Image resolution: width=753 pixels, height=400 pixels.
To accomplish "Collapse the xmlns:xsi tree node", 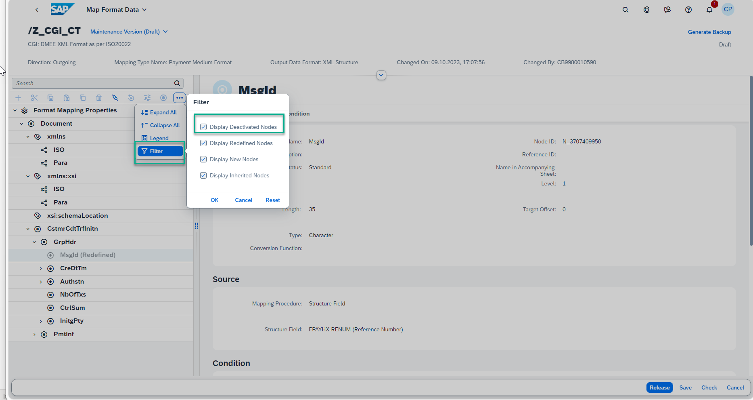I will [28, 176].
